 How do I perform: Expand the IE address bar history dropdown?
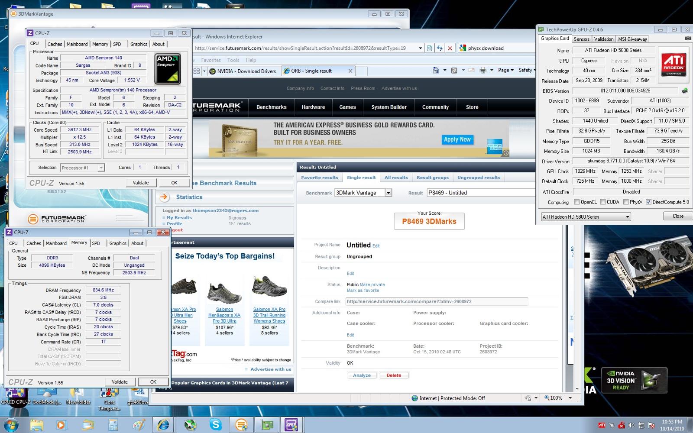[x=420, y=48]
